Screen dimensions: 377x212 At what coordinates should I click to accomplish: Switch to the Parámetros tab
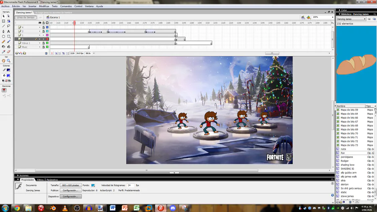tap(52, 180)
